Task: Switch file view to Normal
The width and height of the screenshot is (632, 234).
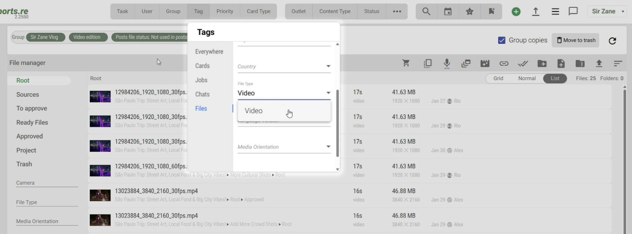Action: tap(527, 78)
